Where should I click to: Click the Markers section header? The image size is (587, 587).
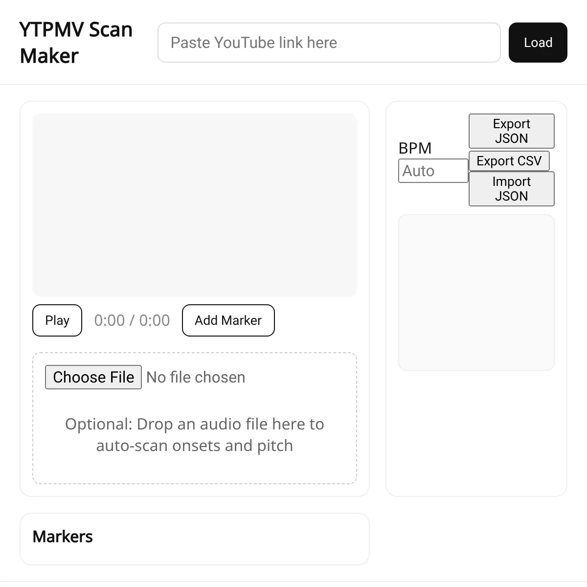63,536
